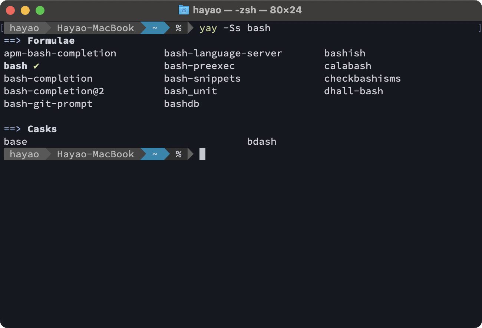Screen dimensions: 482x328
Task: Click the typed command "yay -Ss bash"
Action: pos(235,28)
